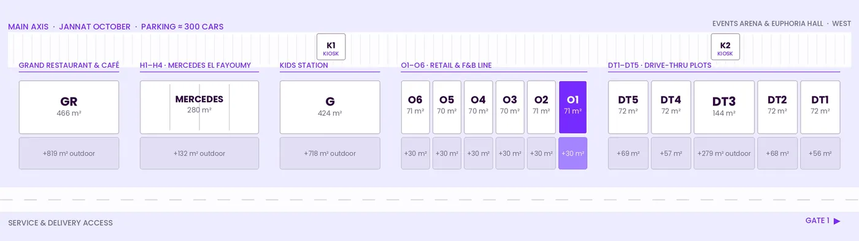Select retail unit O4
The height and width of the screenshot is (241, 859).
[x=478, y=107]
